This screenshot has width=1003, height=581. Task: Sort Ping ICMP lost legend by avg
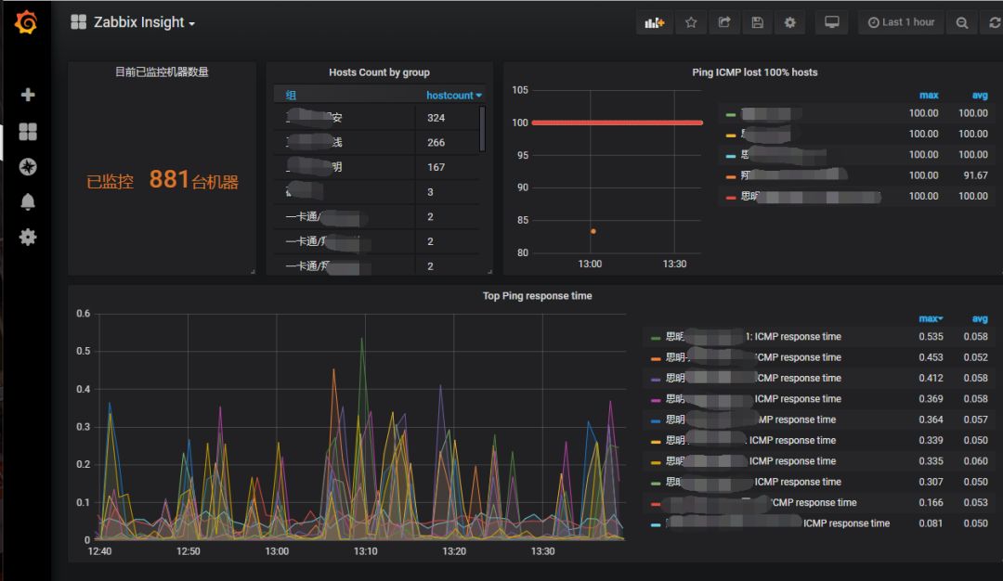(980, 96)
